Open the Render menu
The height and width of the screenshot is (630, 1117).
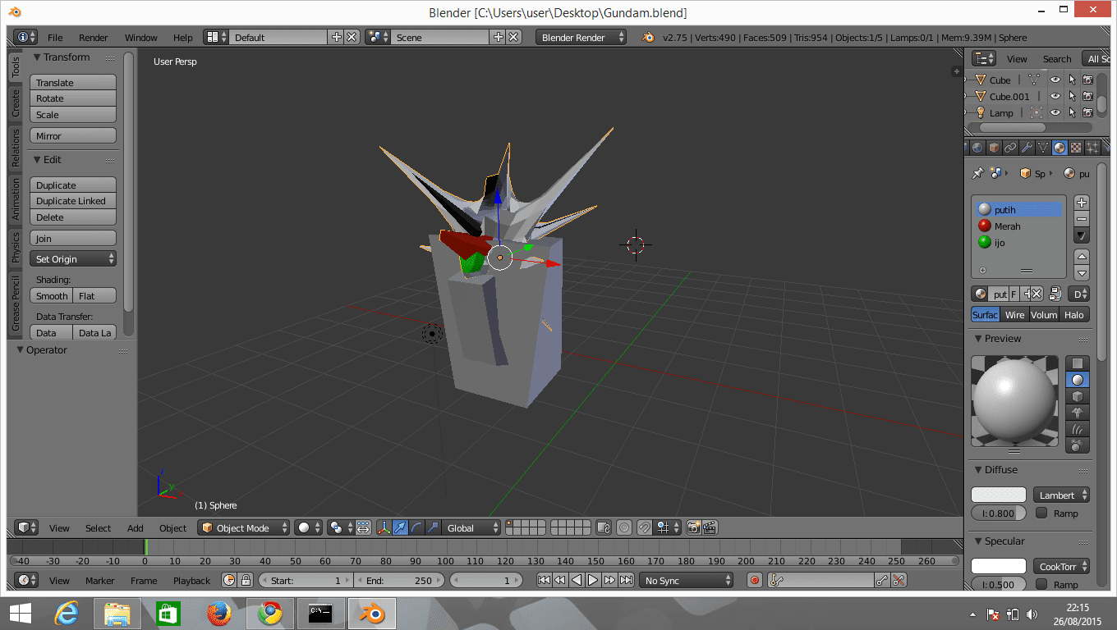pyautogui.click(x=94, y=38)
